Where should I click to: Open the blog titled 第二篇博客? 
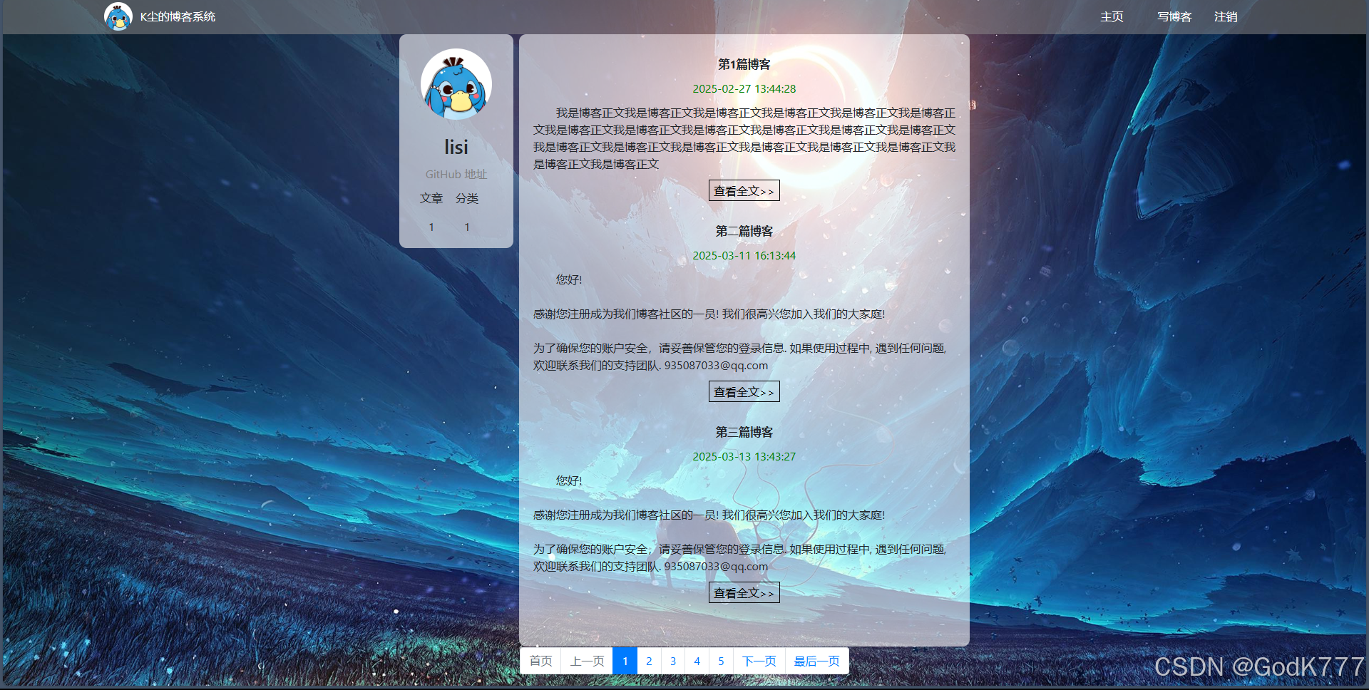(x=743, y=231)
